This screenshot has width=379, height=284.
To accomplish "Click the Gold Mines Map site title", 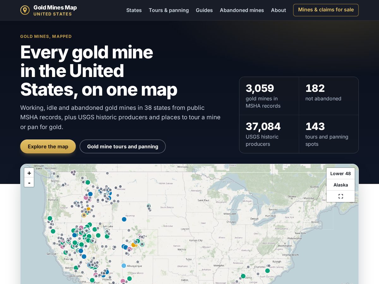I will (55, 8).
